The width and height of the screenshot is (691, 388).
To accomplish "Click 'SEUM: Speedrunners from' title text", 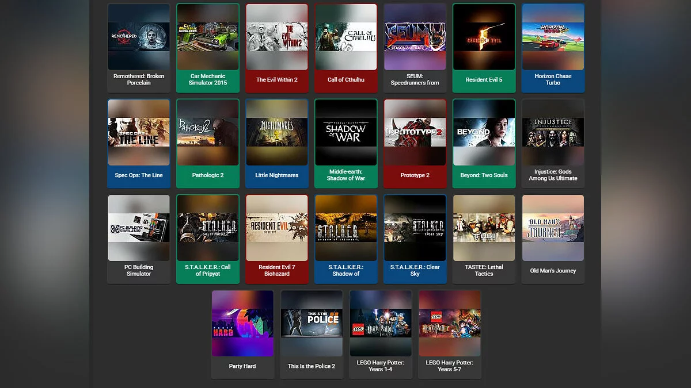I will [x=415, y=79].
